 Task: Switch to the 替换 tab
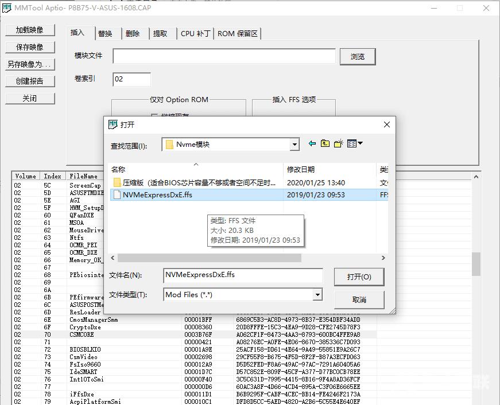pyautogui.click(x=105, y=33)
